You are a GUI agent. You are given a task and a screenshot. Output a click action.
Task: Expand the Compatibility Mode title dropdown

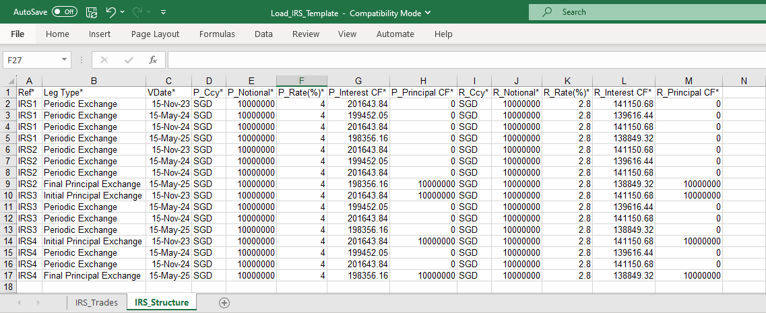tap(429, 13)
